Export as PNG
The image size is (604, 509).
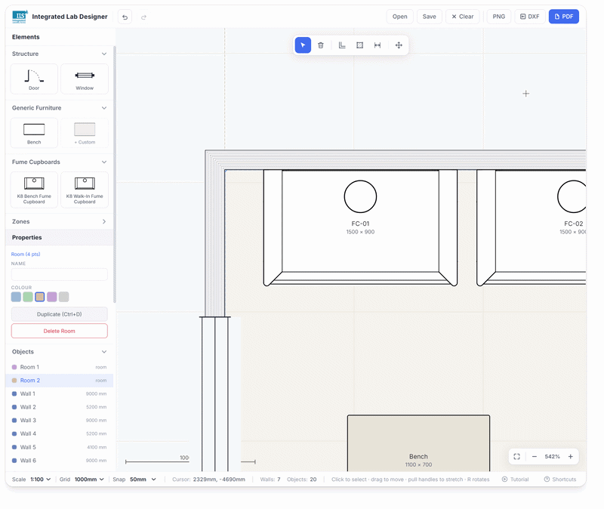click(x=499, y=17)
